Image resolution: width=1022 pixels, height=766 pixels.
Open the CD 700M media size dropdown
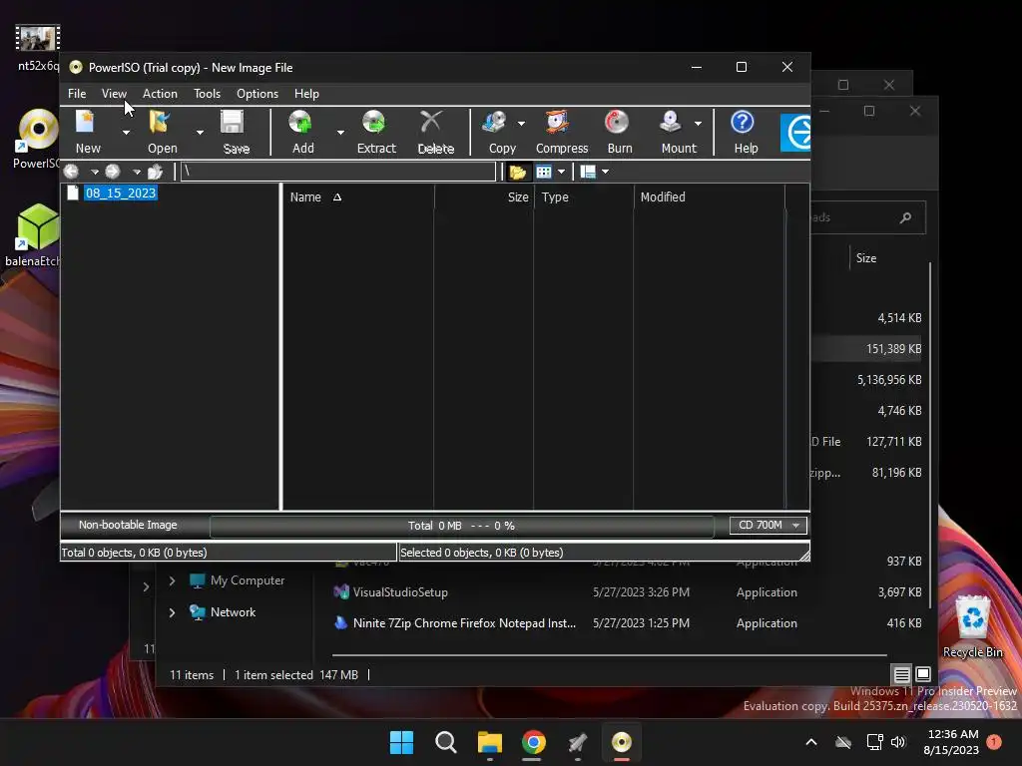[768, 525]
